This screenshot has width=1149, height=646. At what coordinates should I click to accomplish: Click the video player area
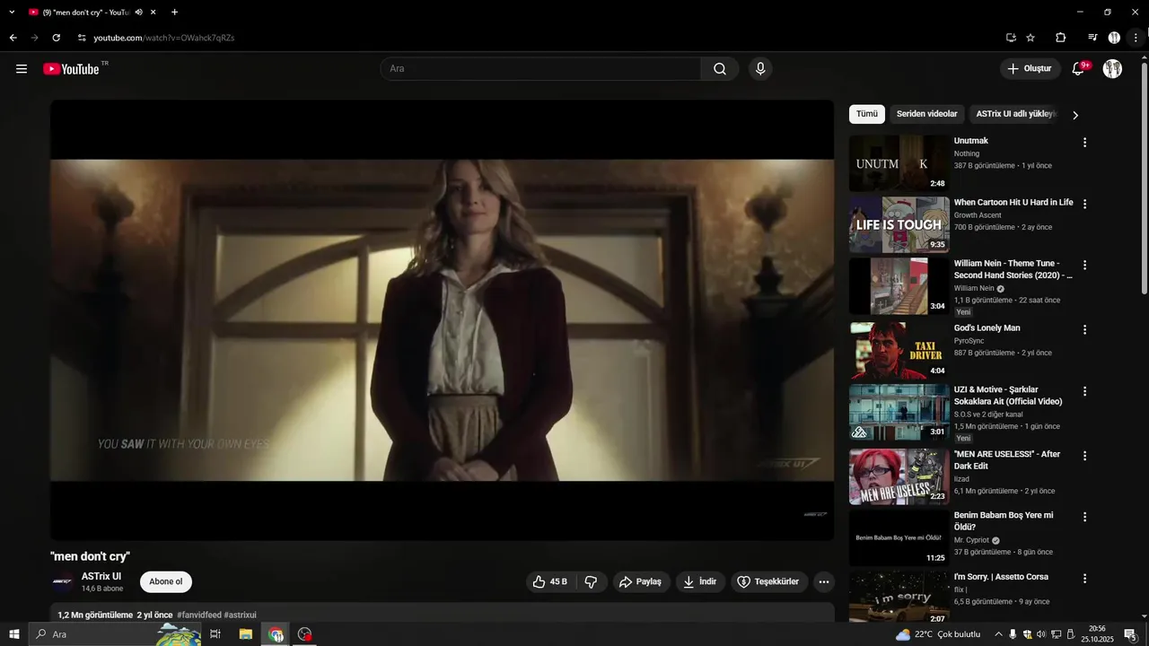pyautogui.click(x=442, y=319)
